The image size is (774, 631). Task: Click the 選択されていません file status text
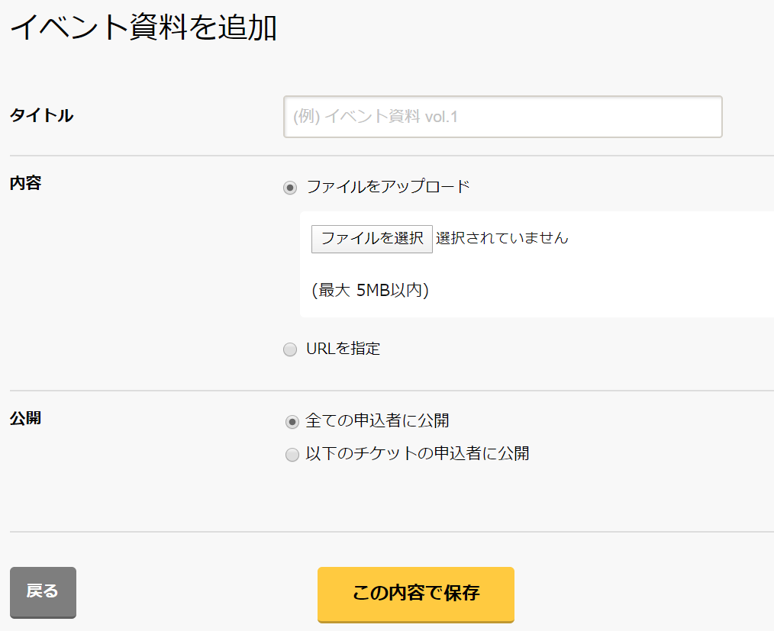502,238
